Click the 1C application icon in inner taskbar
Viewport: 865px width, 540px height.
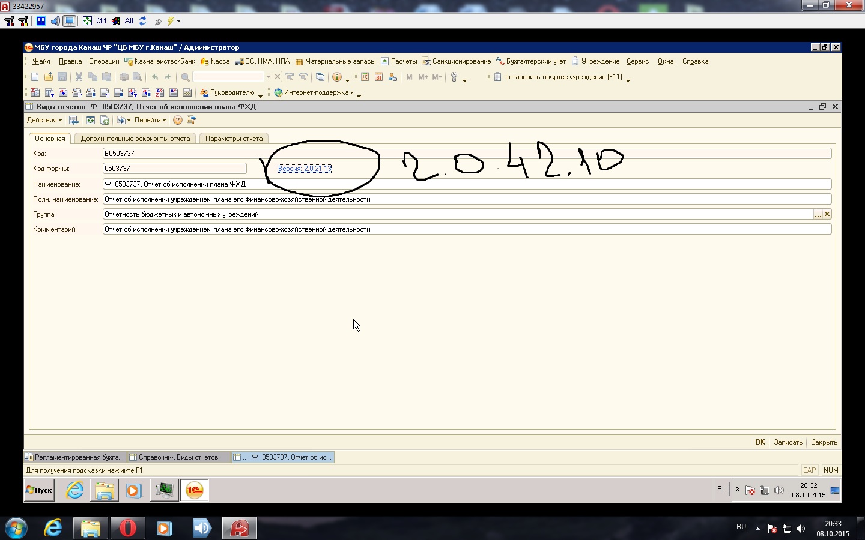194,490
